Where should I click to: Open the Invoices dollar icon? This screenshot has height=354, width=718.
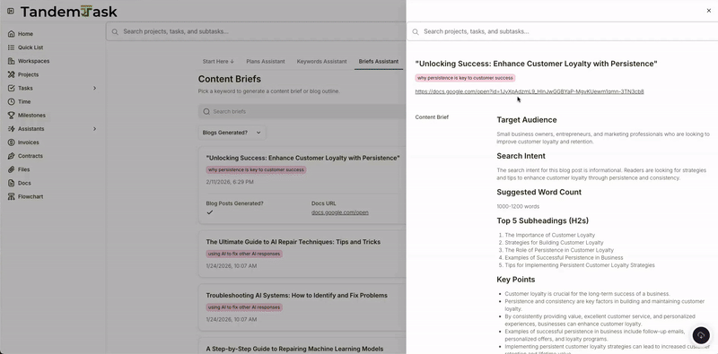pos(11,142)
